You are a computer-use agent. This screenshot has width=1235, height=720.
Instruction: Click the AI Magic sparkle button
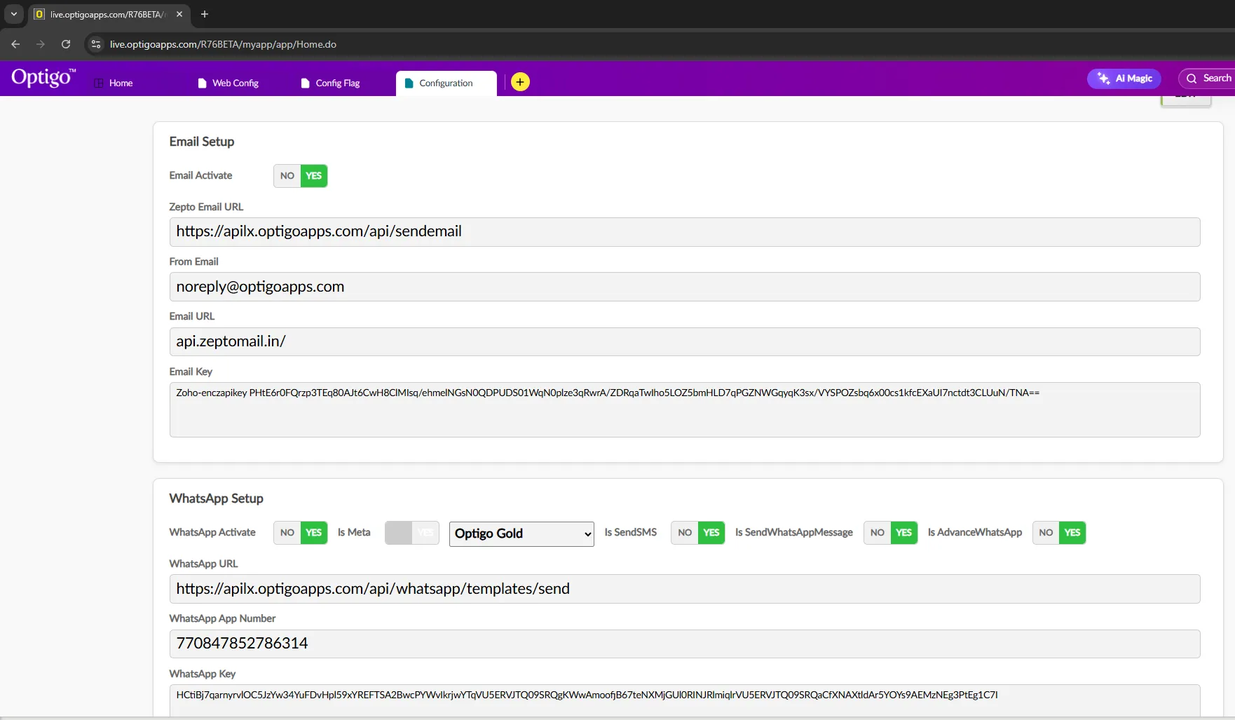click(x=1124, y=79)
